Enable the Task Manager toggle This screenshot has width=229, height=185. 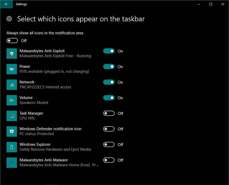109,113
